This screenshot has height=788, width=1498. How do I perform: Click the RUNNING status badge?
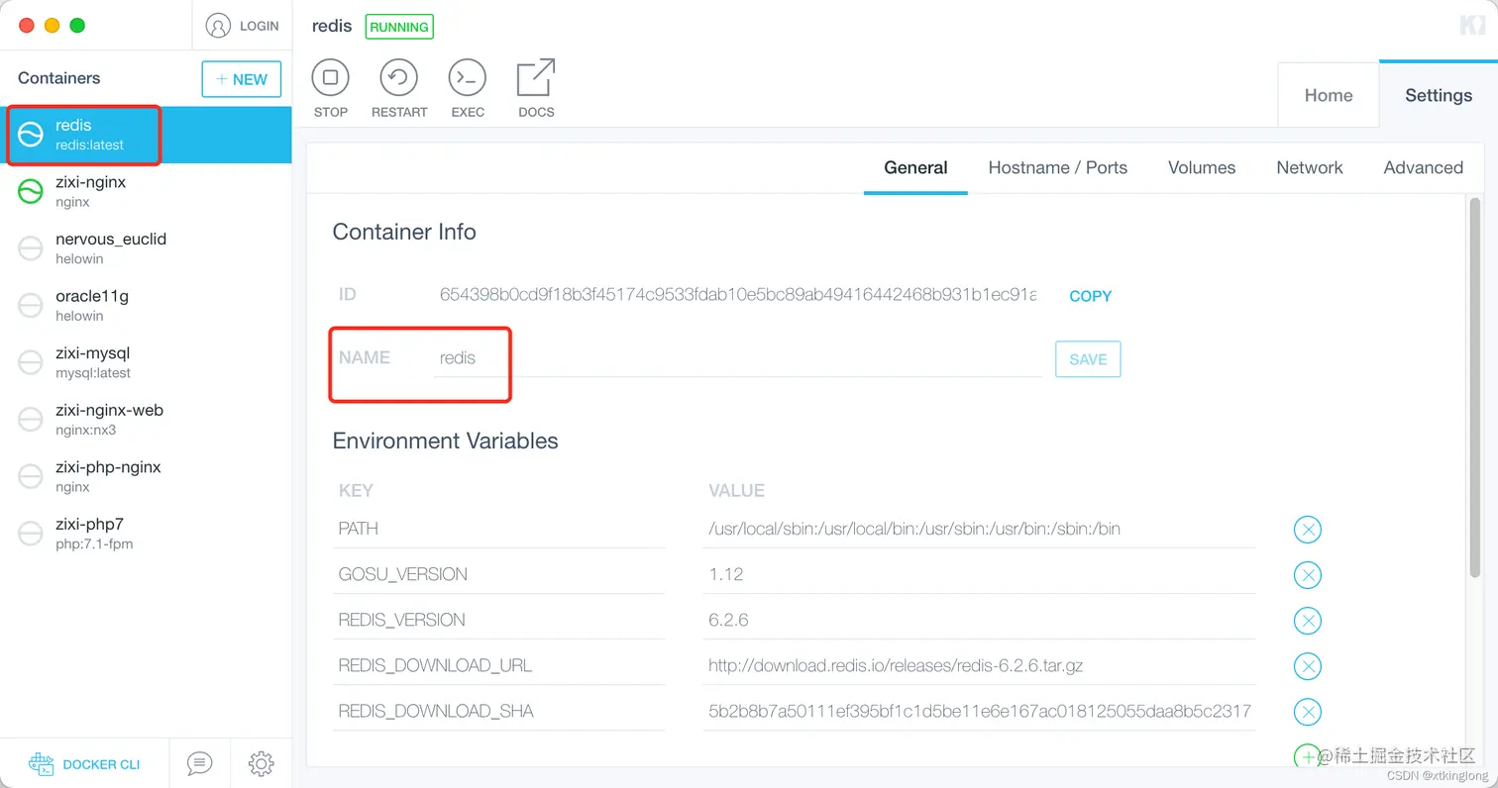pyautogui.click(x=399, y=27)
